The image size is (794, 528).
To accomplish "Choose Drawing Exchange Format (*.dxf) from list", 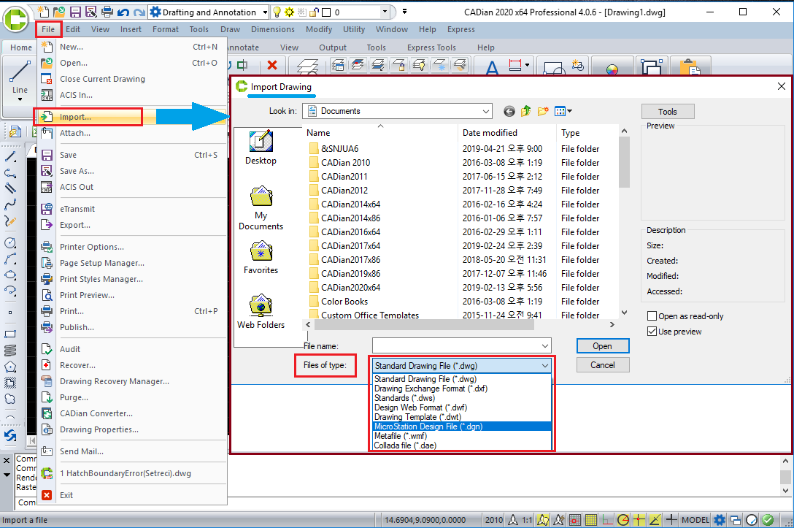I will click(x=462, y=389).
